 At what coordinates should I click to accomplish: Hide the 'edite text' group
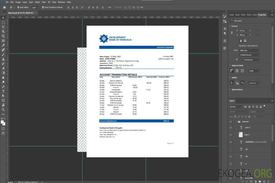[231, 122]
